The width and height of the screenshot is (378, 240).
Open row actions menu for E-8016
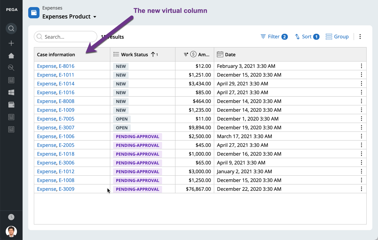(x=361, y=66)
